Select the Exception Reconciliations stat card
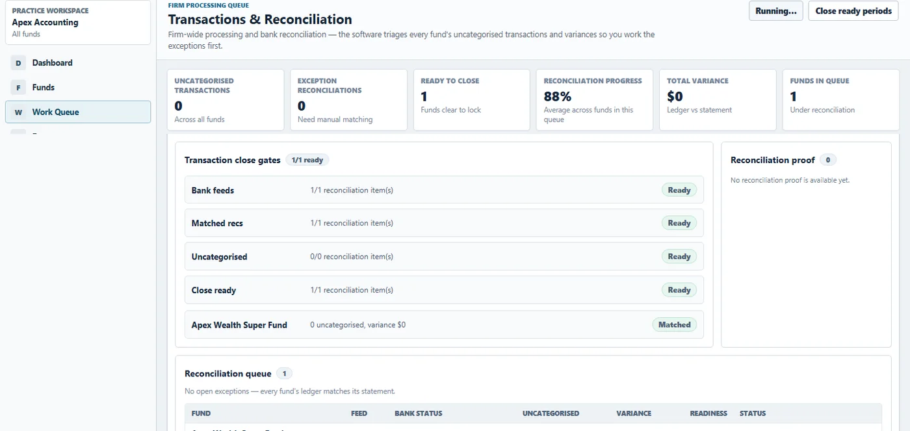The height and width of the screenshot is (431, 910). tap(348, 100)
